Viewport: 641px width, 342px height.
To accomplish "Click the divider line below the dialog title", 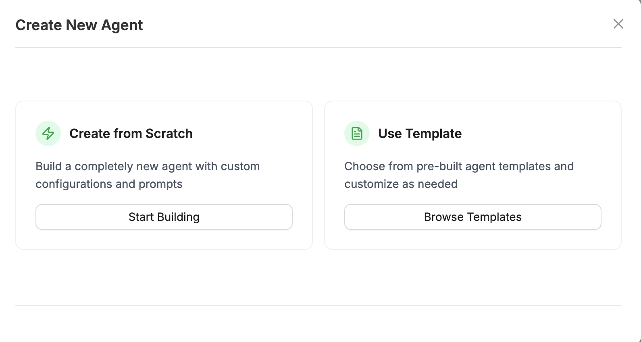I will pos(318,47).
